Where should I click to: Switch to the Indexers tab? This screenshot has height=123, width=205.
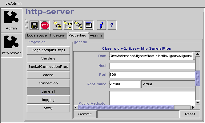coord(58,36)
